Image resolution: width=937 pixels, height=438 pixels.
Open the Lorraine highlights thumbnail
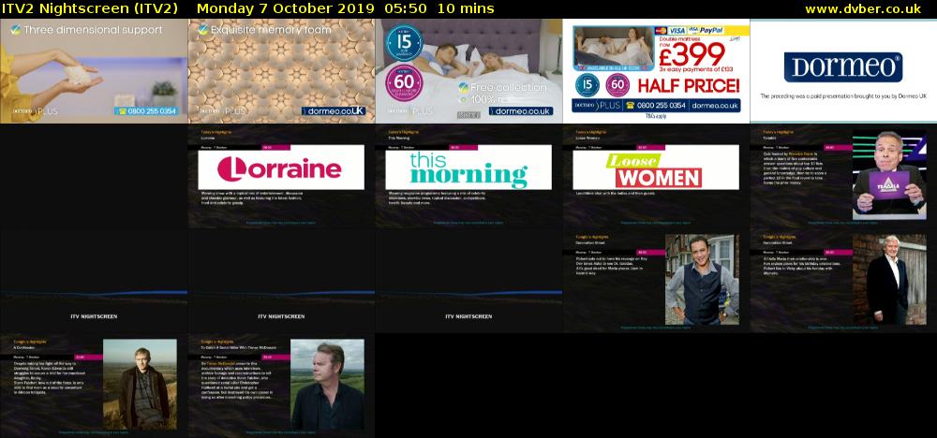281,176
